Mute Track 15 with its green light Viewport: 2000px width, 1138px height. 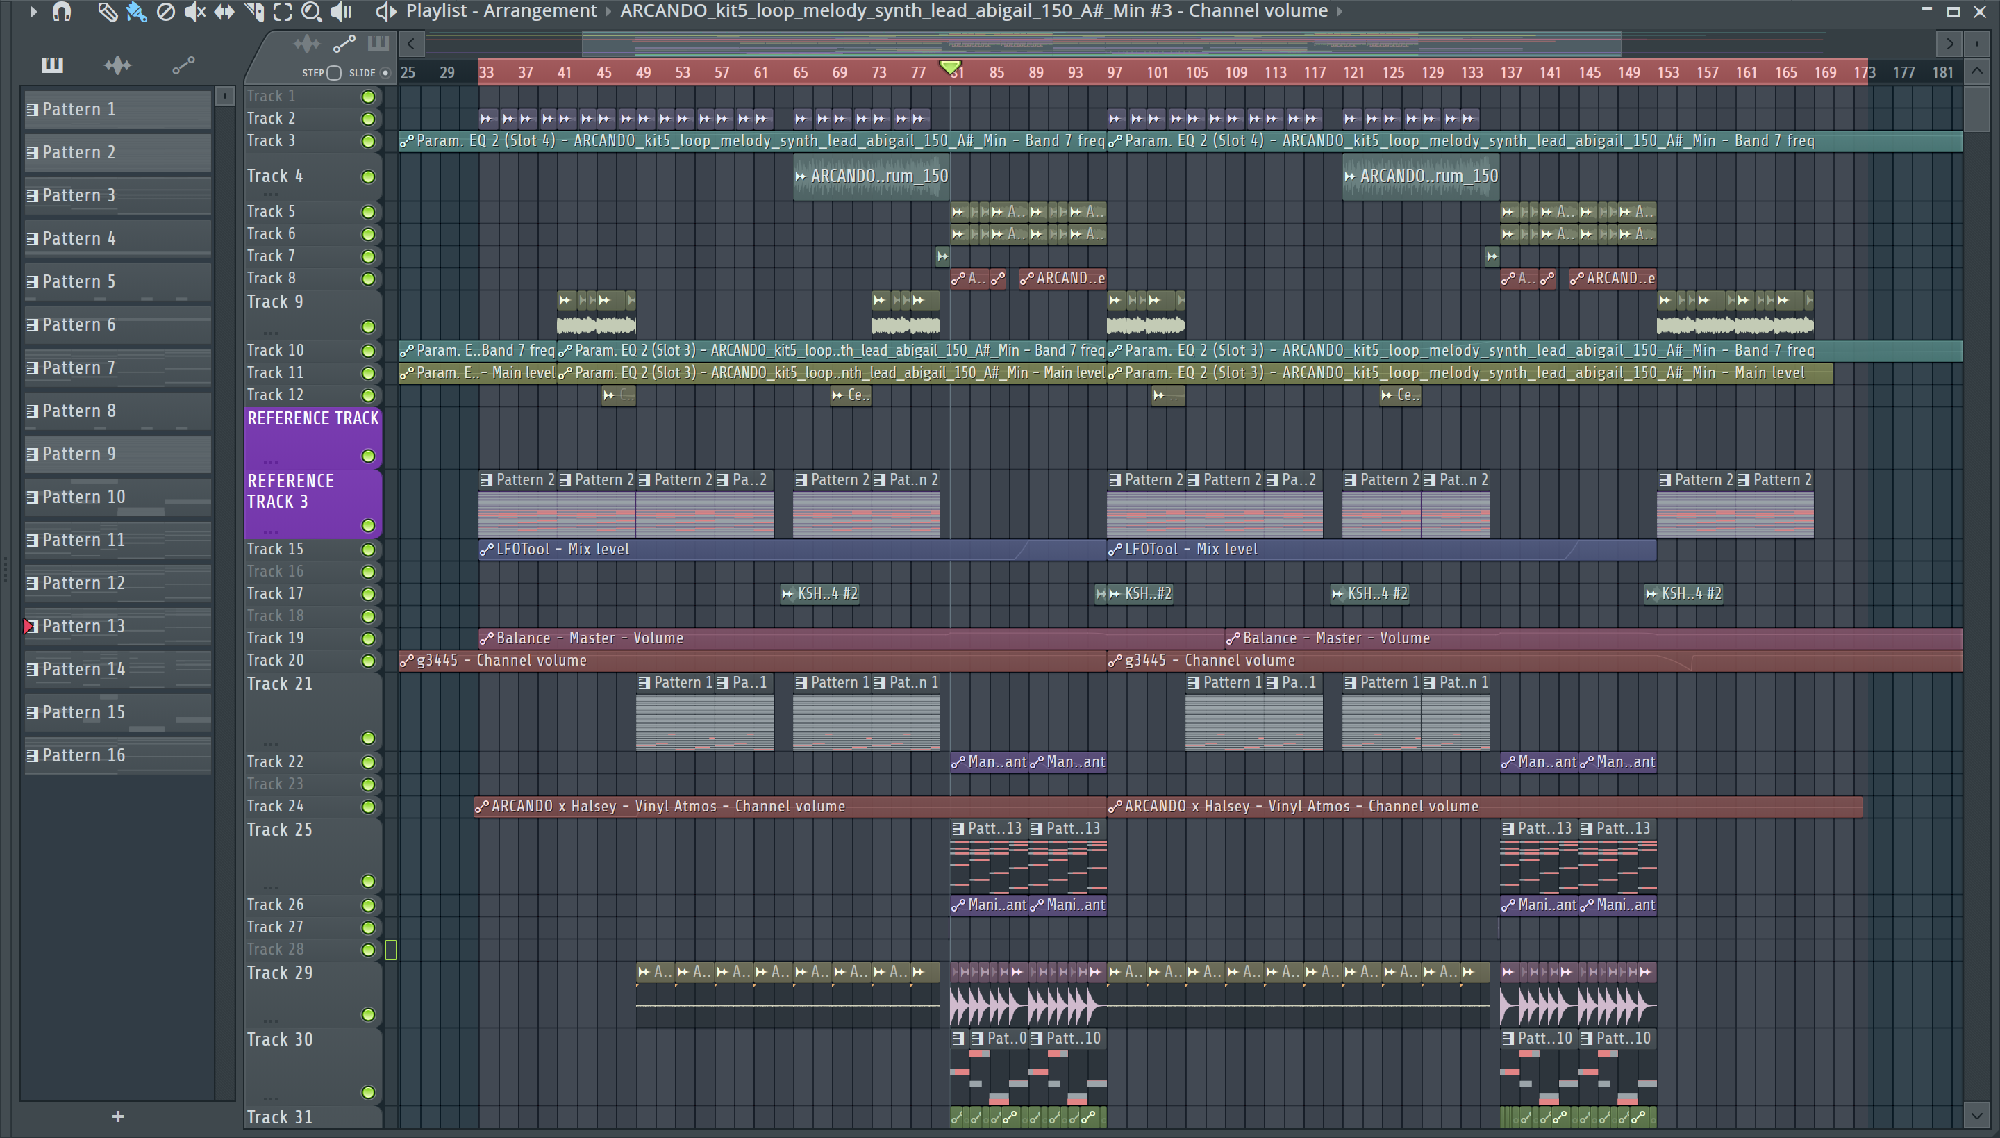[368, 550]
